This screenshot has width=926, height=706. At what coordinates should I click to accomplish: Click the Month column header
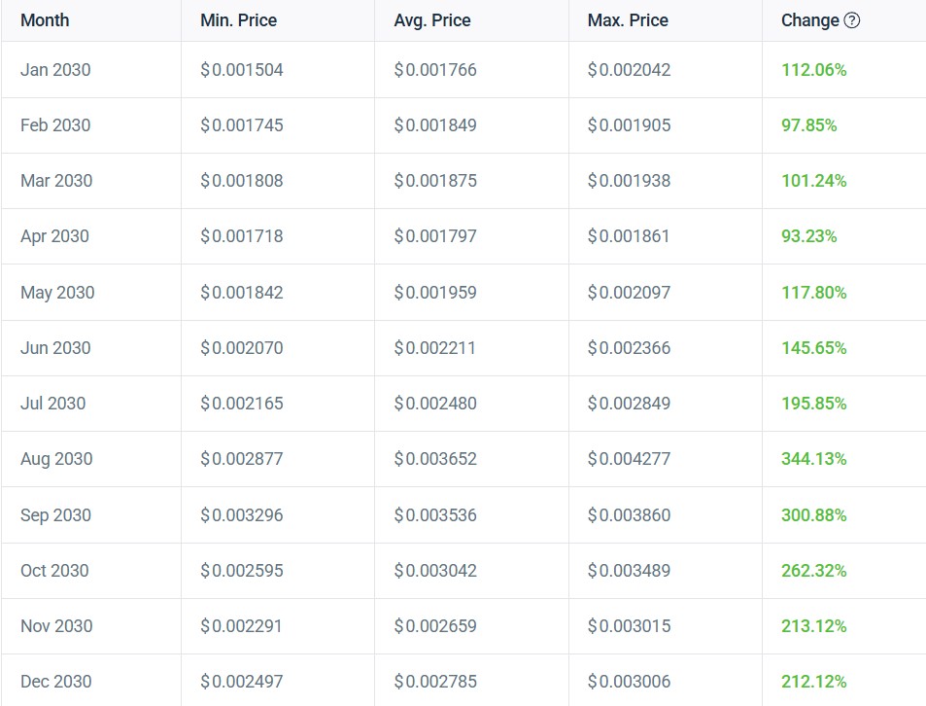click(45, 20)
